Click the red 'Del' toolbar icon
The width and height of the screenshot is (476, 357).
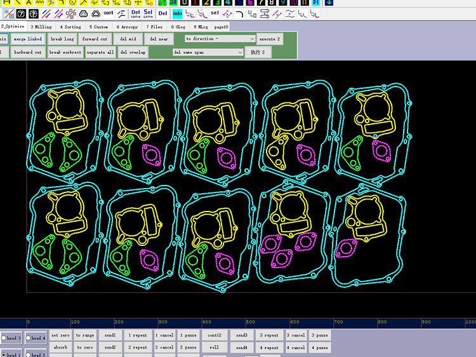click(163, 13)
